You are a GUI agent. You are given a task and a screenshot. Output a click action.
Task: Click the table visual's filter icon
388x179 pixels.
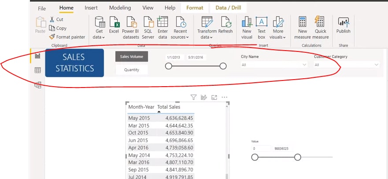pyautogui.click(x=193, y=97)
